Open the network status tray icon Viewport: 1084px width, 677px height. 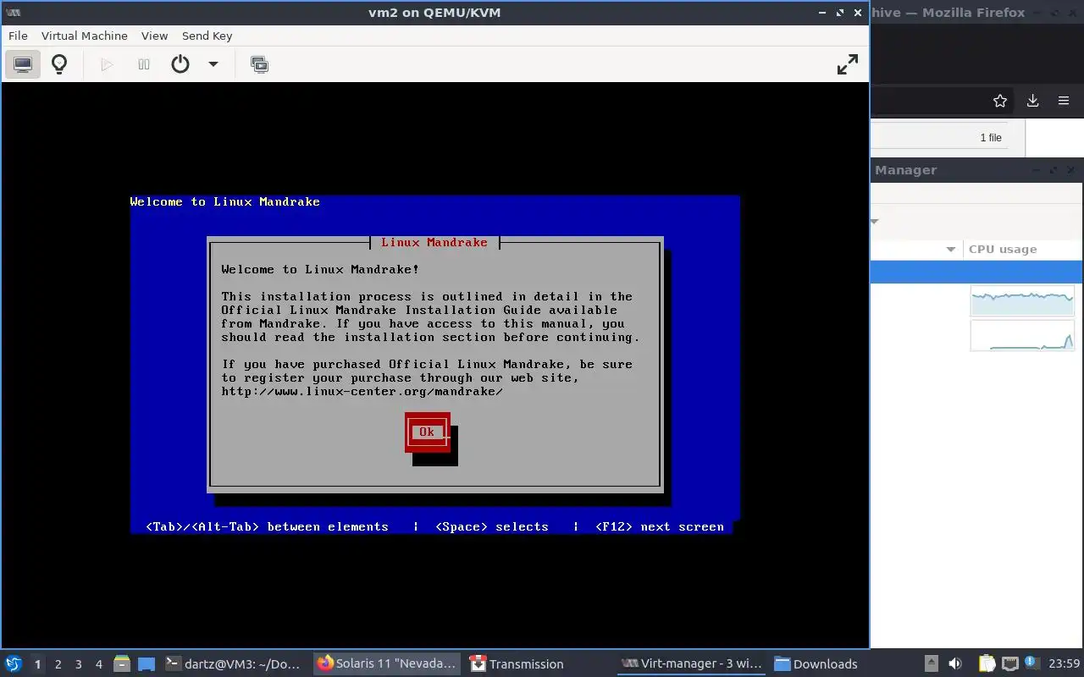[1009, 663]
